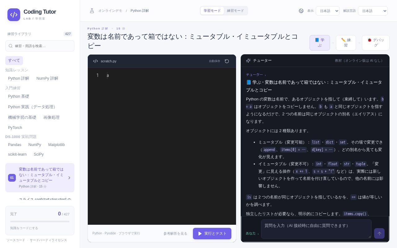The height and width of the screenshot is (248, 397).
Task: Open the 学ぶ step
Action: (320, 43)
